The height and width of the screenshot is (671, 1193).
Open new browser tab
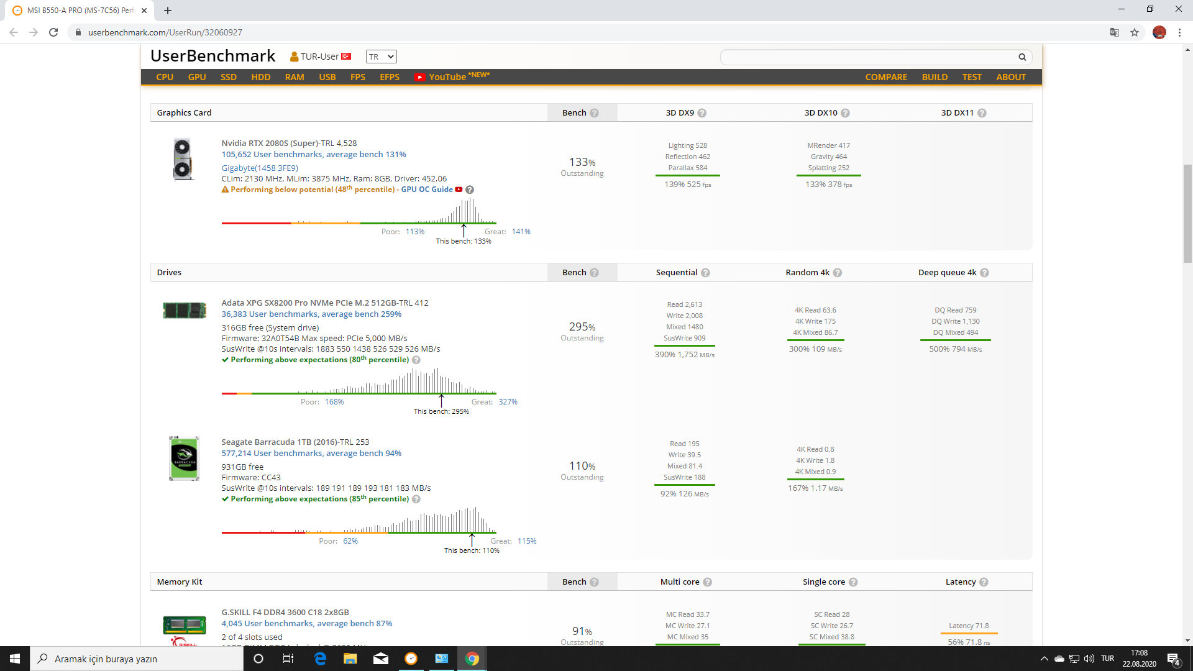[x=168, y=11]
